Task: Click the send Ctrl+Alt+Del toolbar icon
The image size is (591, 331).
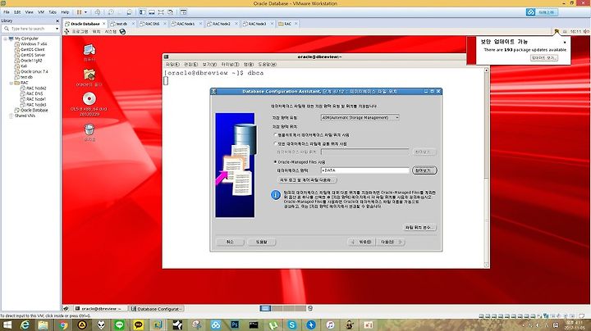Action: (98, 12)
